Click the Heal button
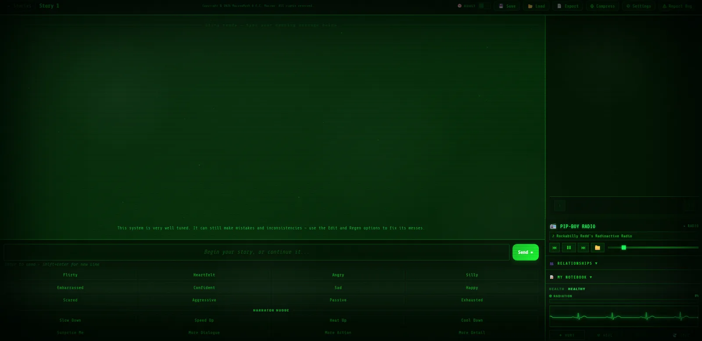The image size is (702, 341). tap(605, 335)
